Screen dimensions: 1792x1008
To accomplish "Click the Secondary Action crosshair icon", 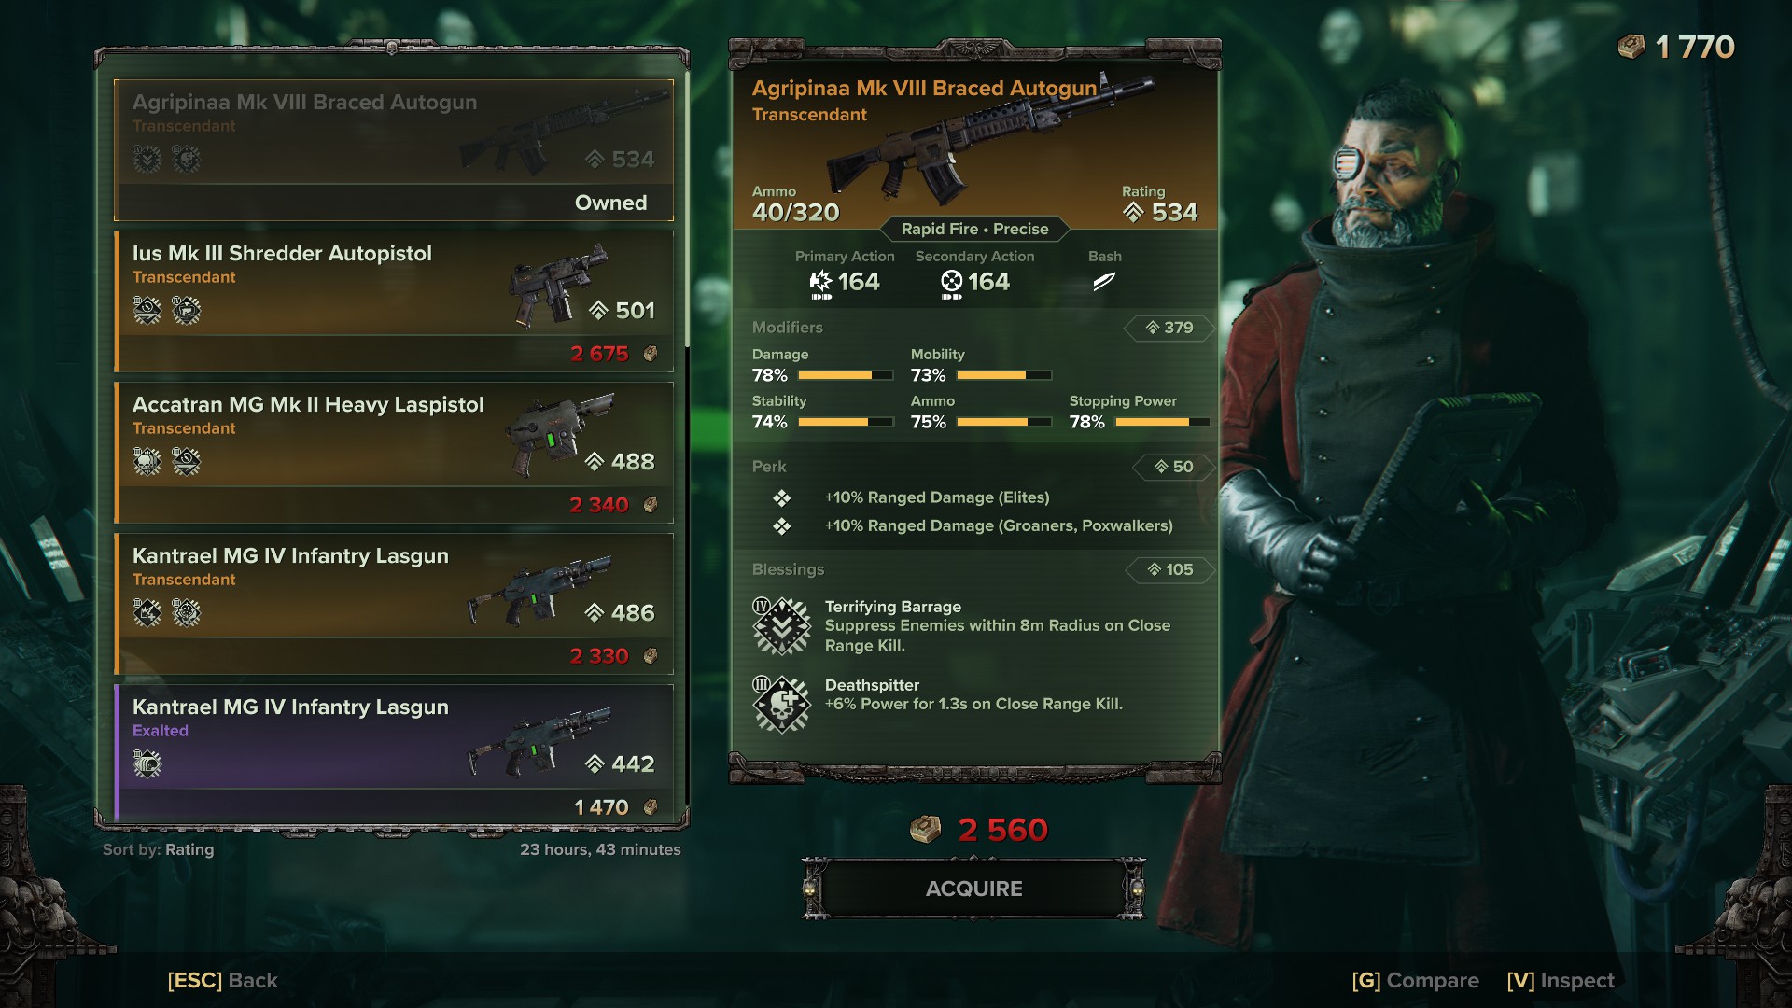I will (951, 283).
